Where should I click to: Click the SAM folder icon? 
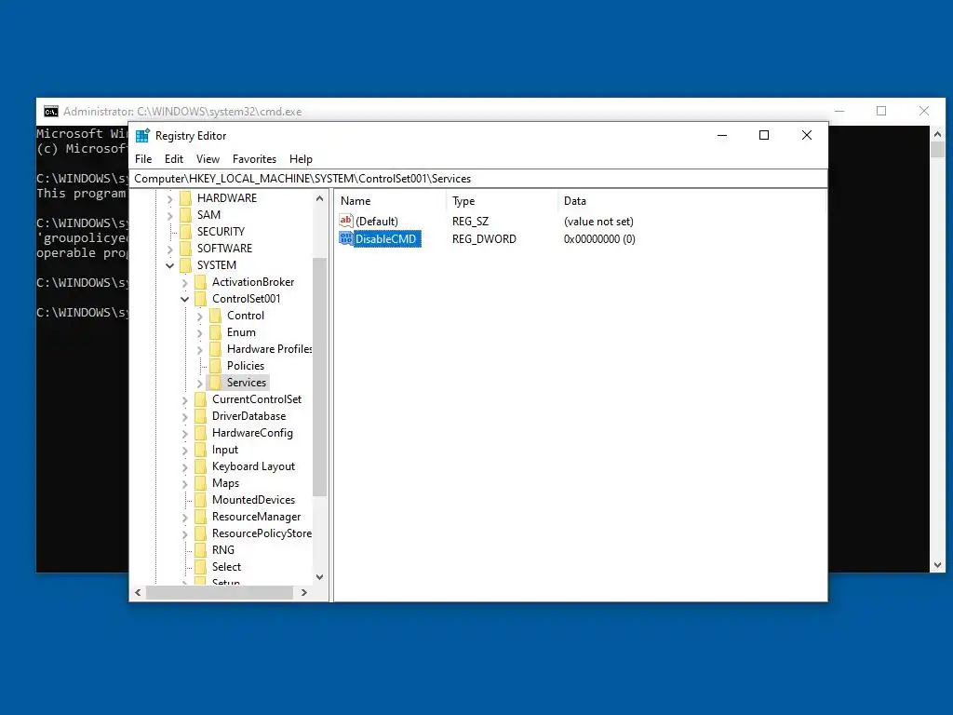[186, 215]
